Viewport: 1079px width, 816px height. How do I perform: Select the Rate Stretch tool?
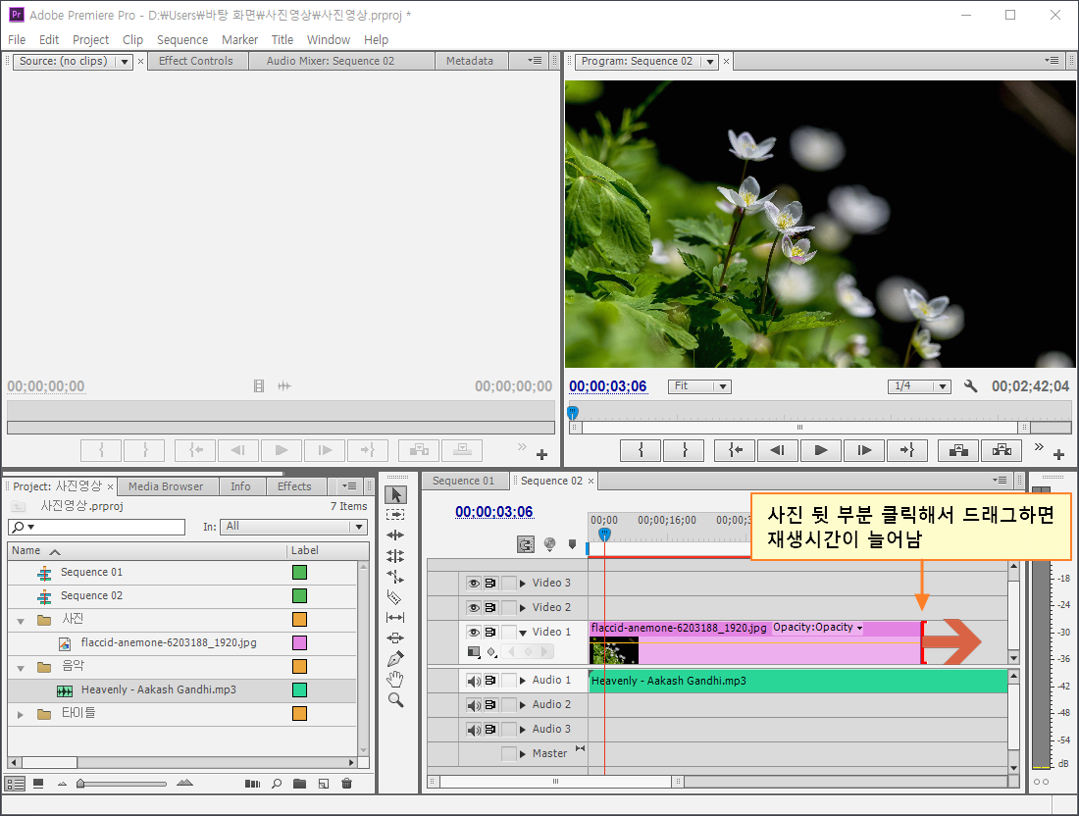coord(395,577)
